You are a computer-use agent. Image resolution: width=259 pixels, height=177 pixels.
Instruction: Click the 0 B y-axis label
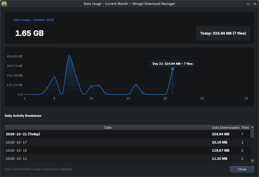[x=20, y=94]
